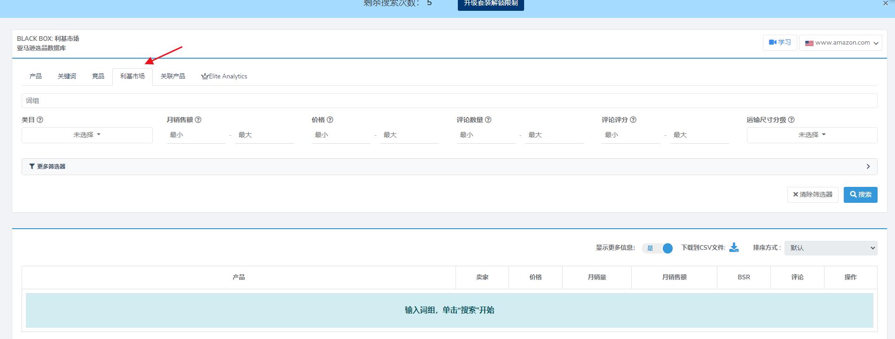Image resolution: width=895 pixels, height=339 pixels.
Task: Open the www.amazon.com marketplace selector
Action: (x=840, y=43)
